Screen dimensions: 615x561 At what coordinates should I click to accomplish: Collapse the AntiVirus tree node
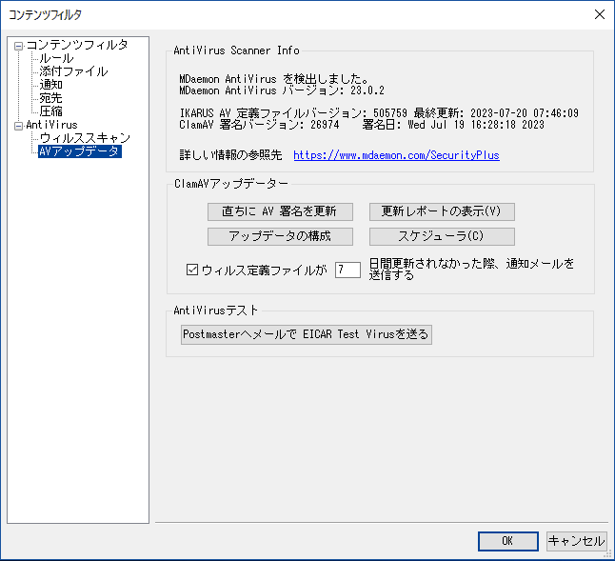pos(18,127)
